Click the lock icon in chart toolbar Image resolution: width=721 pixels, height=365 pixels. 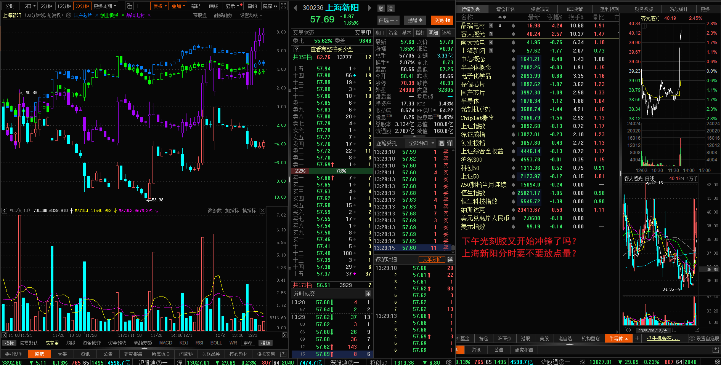(130, 6)
